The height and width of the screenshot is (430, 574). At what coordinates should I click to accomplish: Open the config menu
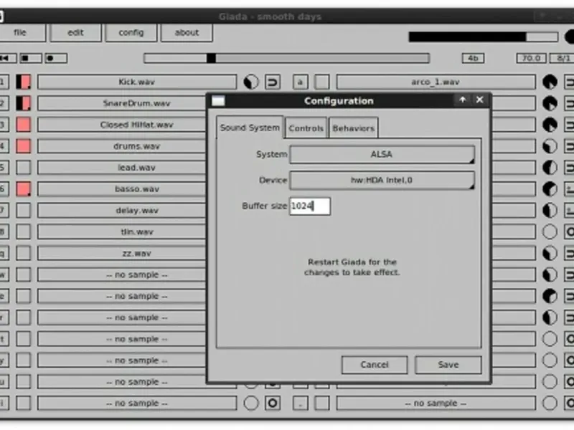(x=131, y=32)
